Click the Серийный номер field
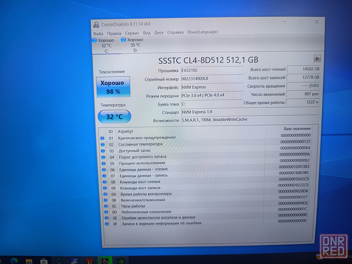The image size is (352, 264). point(212,78)
